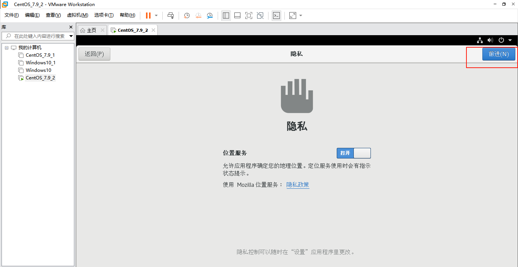518x267 pixels.
Task: Click the VMware Workstation title bar app icon
Action: tap(5, 5)
